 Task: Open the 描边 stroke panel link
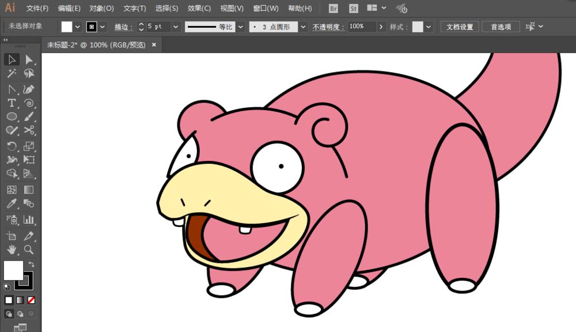click(123, 27)
